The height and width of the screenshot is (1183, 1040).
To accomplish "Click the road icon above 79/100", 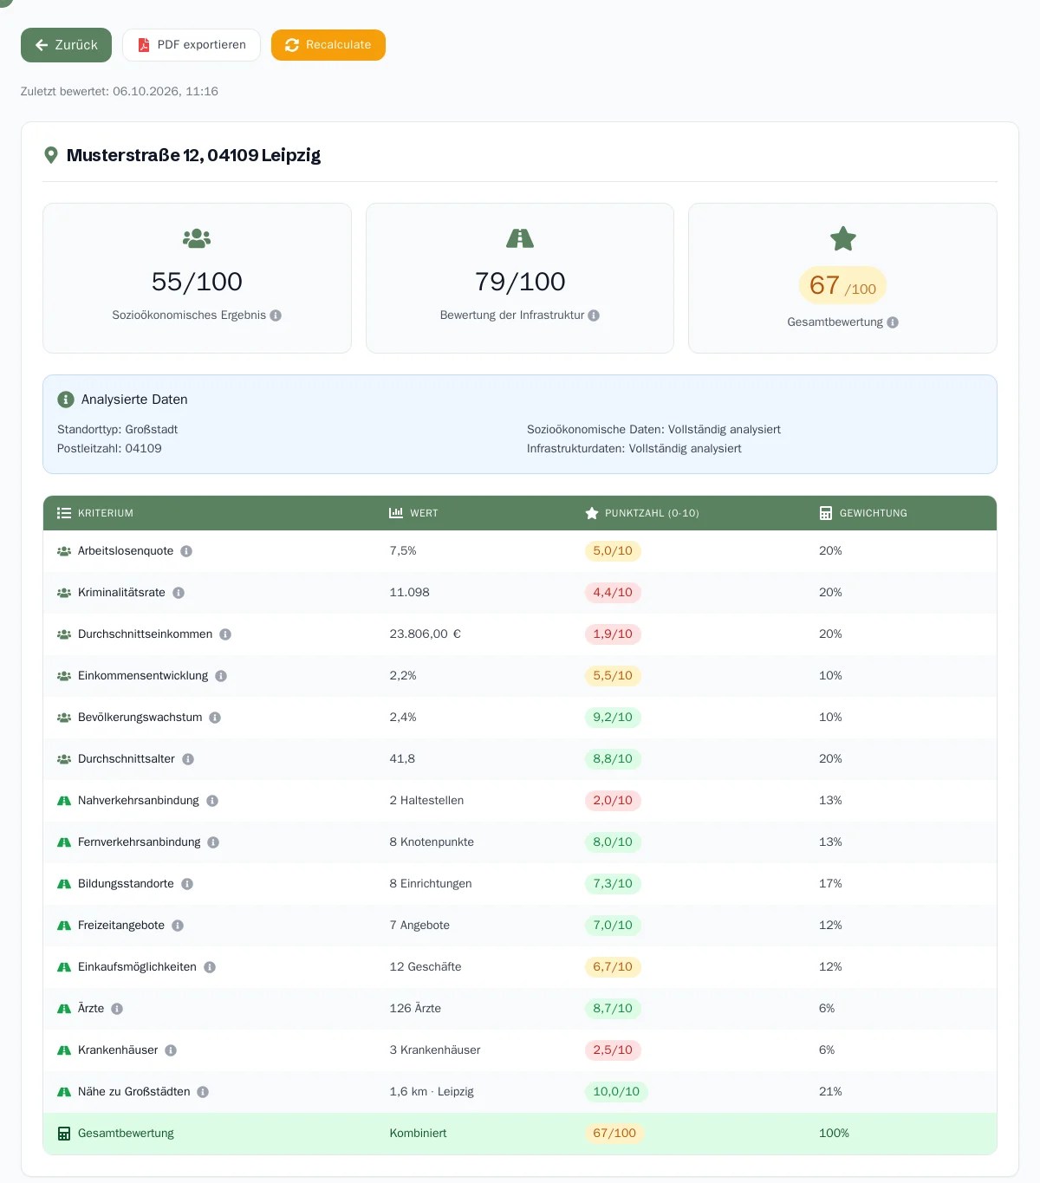I will tap(520, 238).
